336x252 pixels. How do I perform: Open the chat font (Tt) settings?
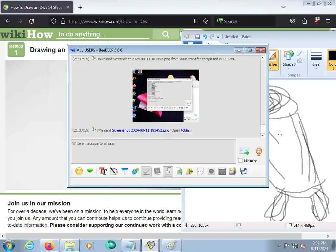point(103,171)
